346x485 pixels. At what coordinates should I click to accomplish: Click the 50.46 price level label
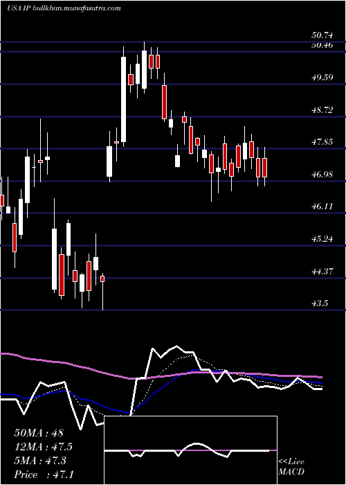(322, 45)
